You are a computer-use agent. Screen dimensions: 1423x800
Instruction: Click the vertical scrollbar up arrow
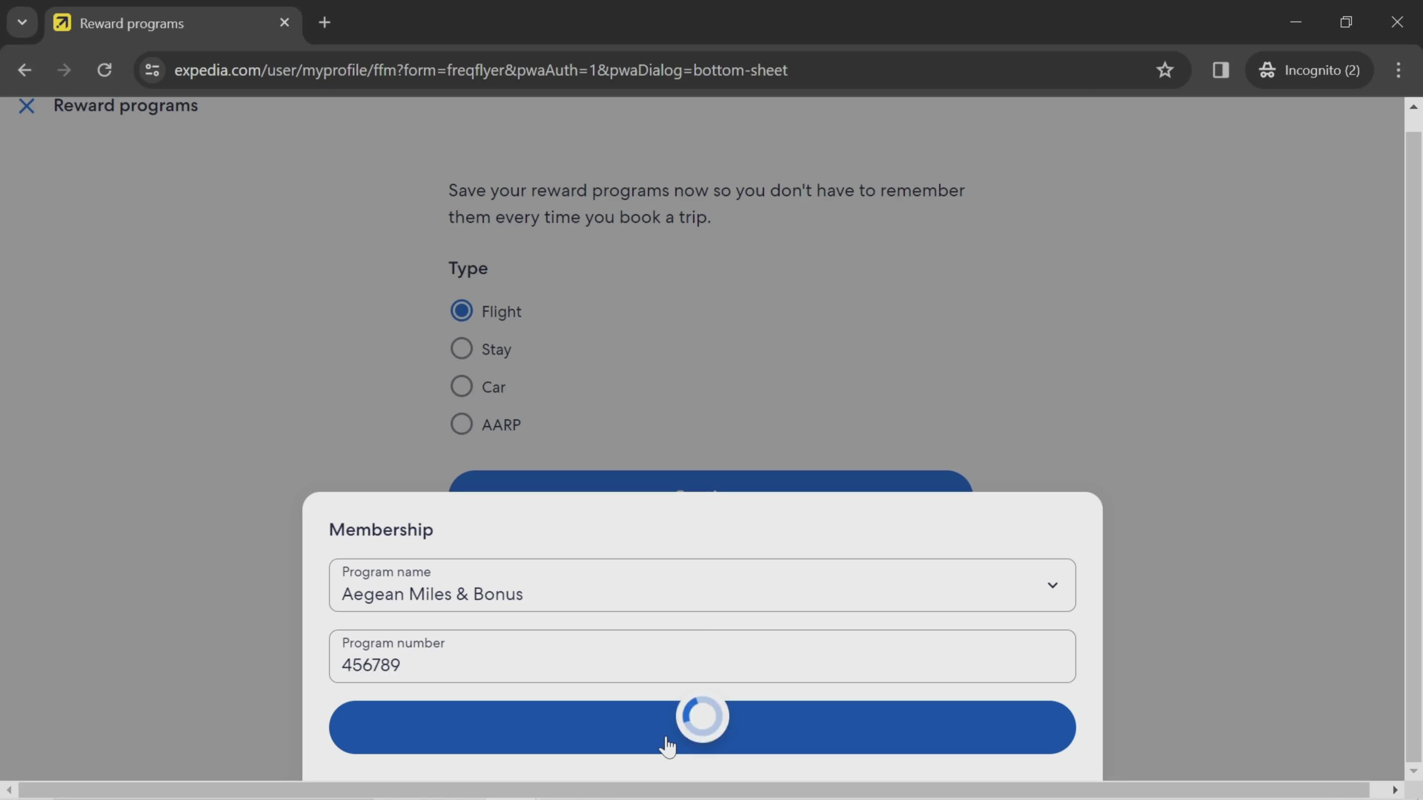coord(1413,107)
